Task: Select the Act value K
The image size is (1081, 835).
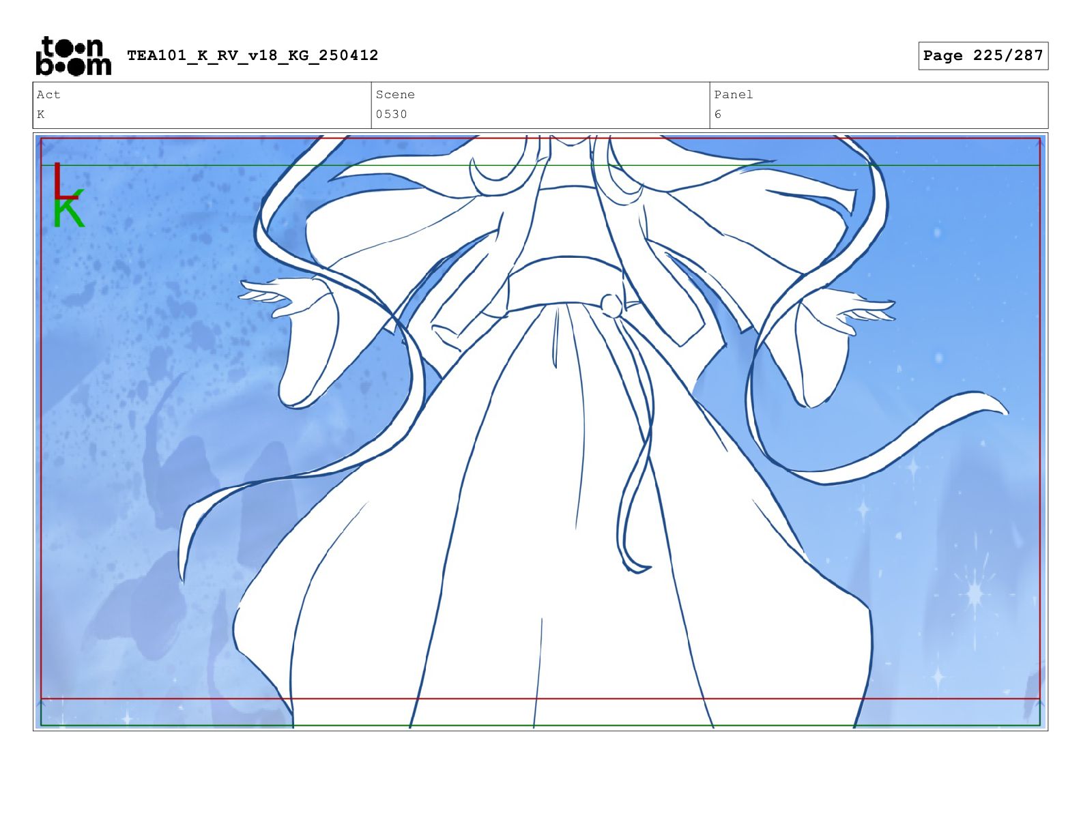Action: point(41,114)
